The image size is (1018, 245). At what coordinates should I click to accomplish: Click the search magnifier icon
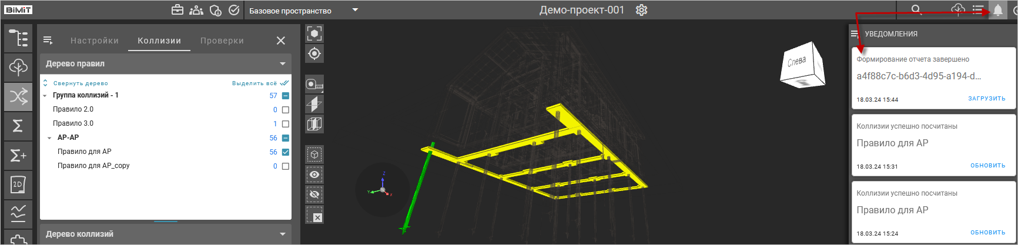click(x=916, y=10)
